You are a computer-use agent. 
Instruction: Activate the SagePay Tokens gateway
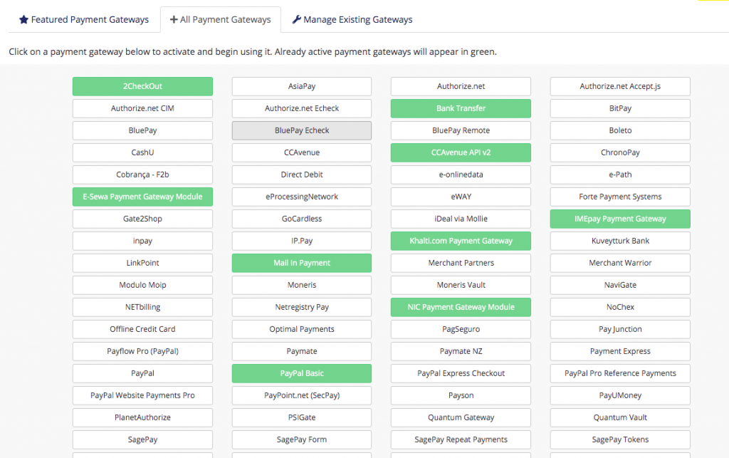pos(620,439)
